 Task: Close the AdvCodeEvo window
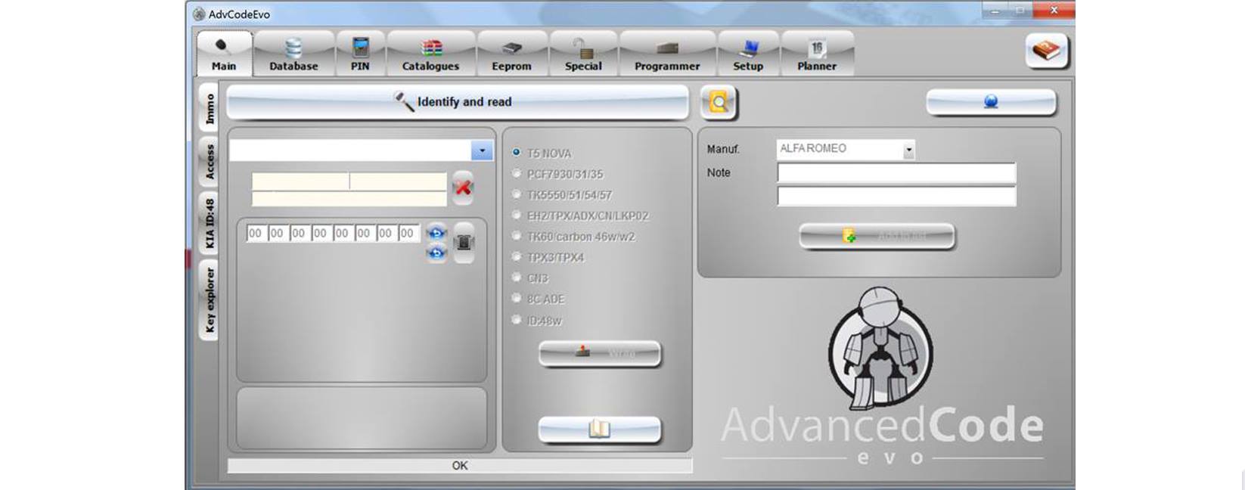[x=1054, y=10]
